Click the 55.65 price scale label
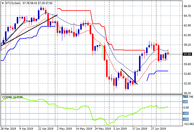 click(187, 64)
